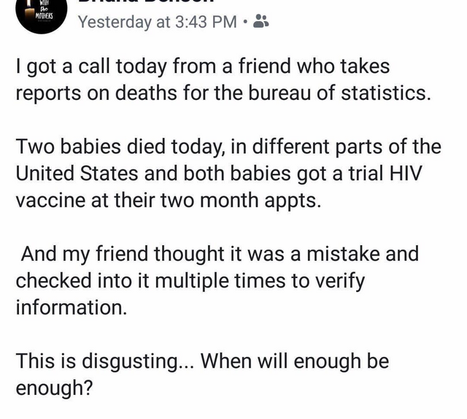Click the line "I got a call today from a friend"

[x=203, y=66]
